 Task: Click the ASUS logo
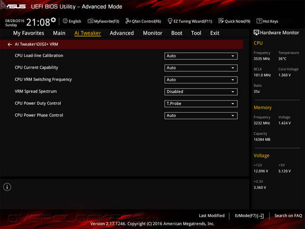[13, 6]
